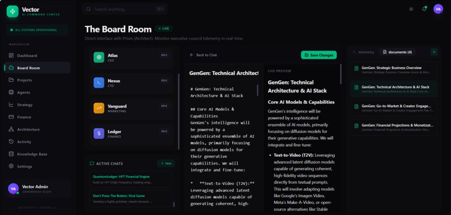Open the Knowledge Base section
The width and height of the screenshot is (451, 215).
[37, 154]
